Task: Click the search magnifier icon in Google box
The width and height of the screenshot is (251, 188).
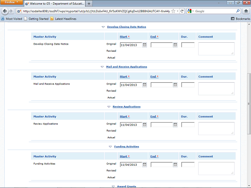Action: [238, 11]
